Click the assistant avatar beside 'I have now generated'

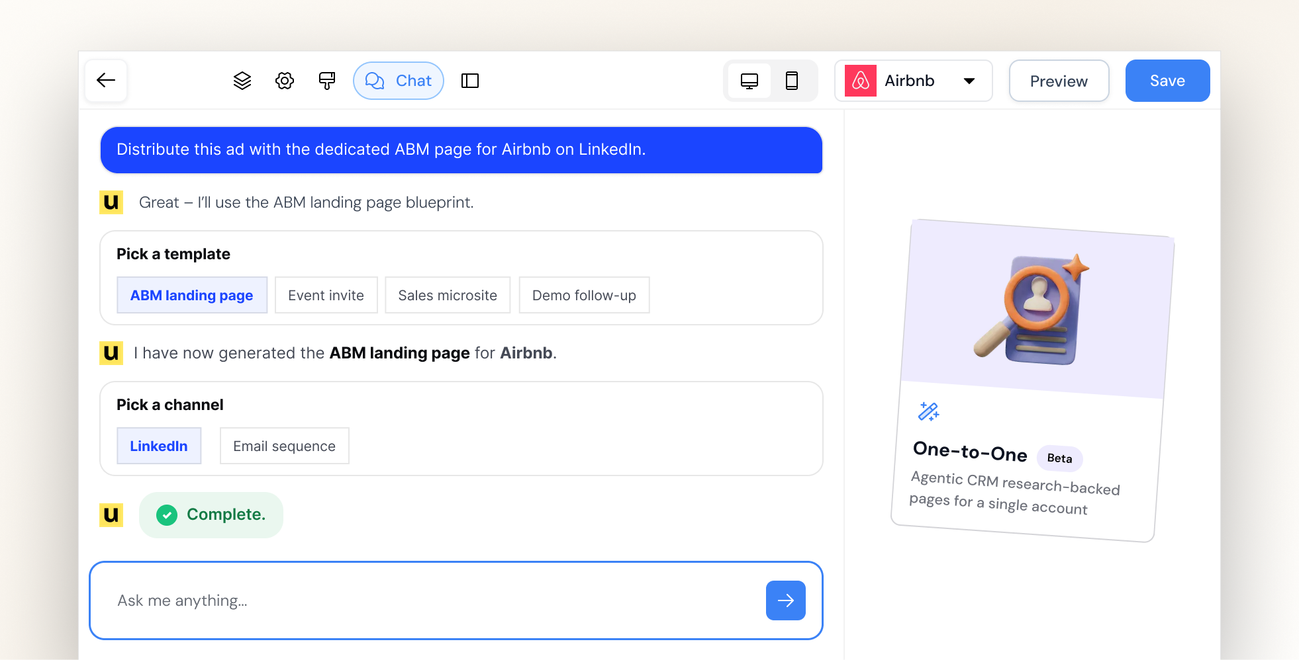(111, 353)
